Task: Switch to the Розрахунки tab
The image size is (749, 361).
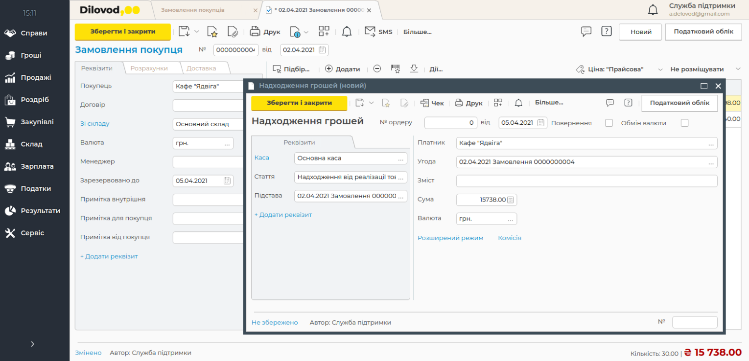Action: coord(149,68)
